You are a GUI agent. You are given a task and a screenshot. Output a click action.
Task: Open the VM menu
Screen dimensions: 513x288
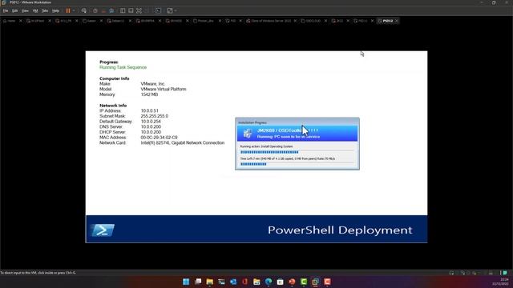35,10
